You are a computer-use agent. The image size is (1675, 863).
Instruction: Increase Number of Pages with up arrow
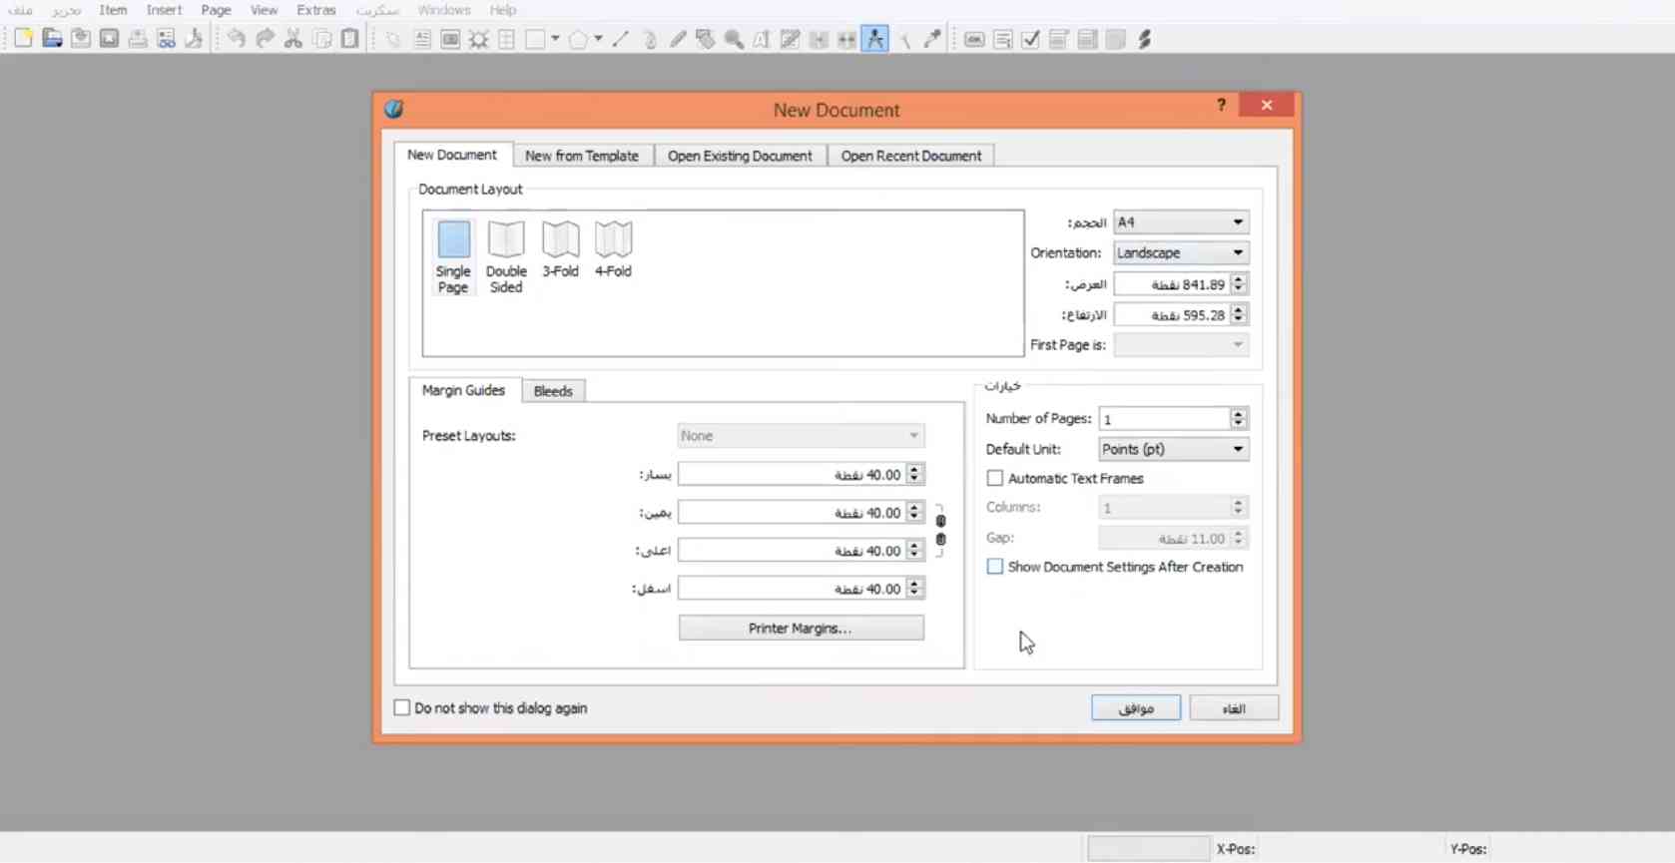[x=1239, y=413]
